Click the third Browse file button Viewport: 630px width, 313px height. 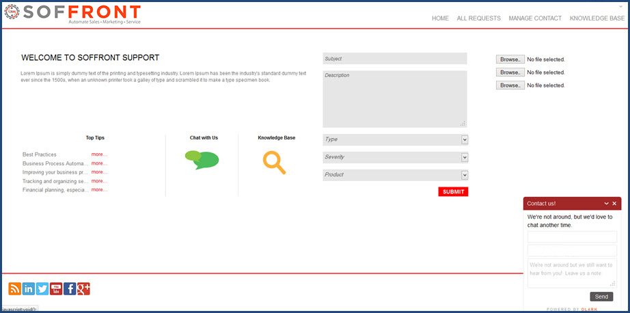(x=510, y=85)
